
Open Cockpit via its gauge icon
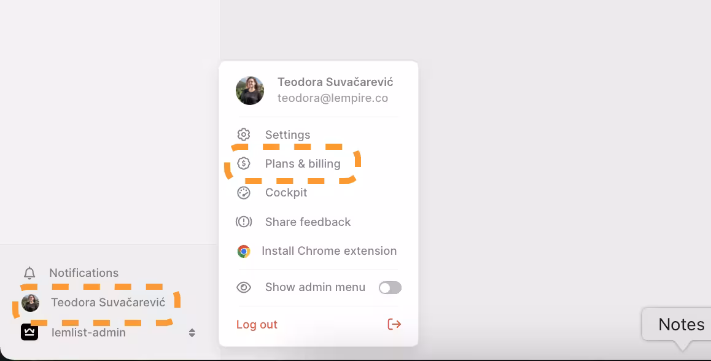[x=244, y=193]
